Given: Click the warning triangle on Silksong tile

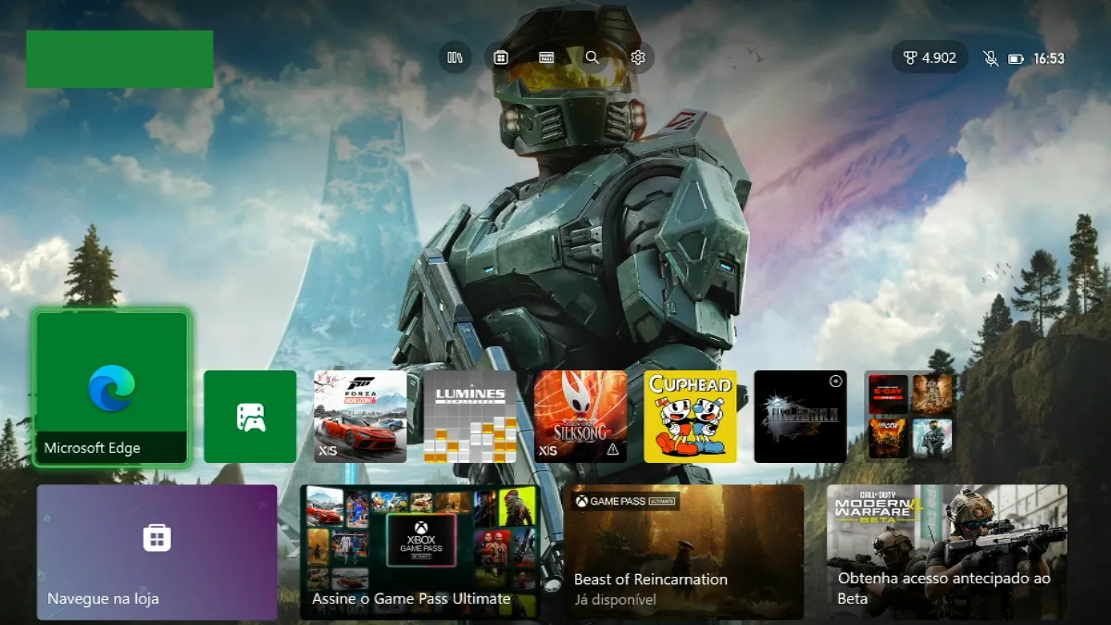Looking at the screenshot, I should [x=612, y=450].
